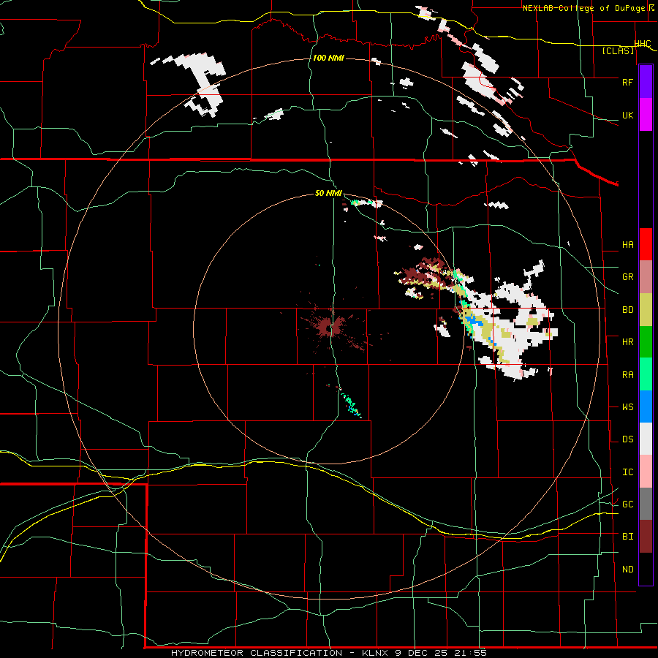
Task: Click the [CLAS] unit label
Action: pos(618,50)
